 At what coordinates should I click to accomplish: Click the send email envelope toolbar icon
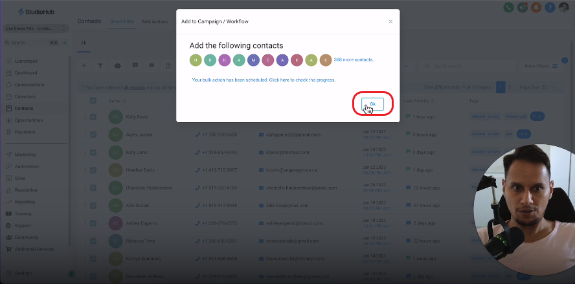tap(152, 65)
